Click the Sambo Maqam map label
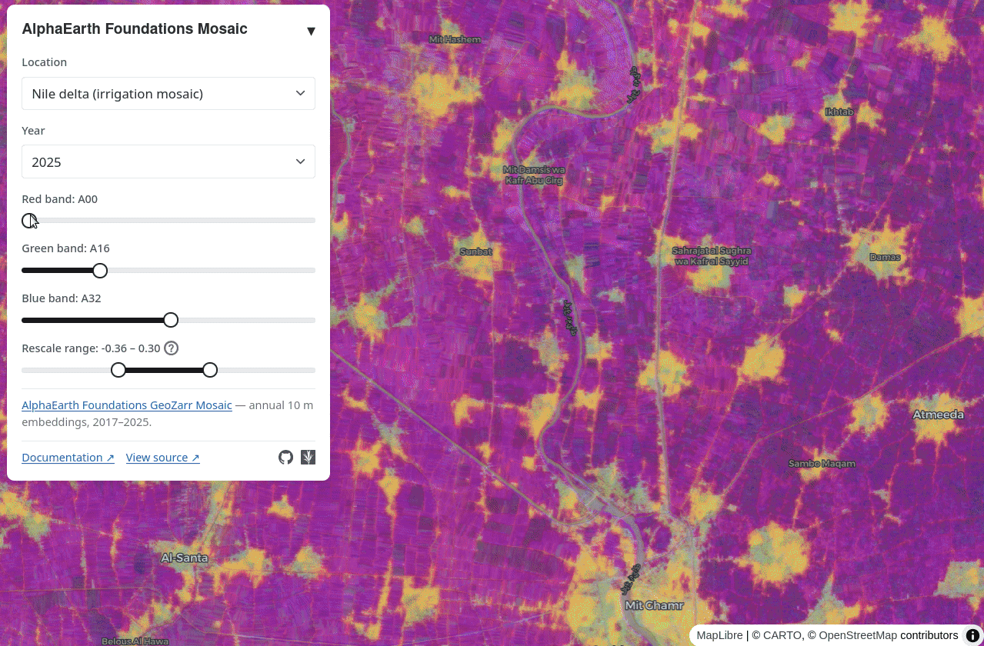The width and height of the screenshot is (984, 646). [822, 464]
